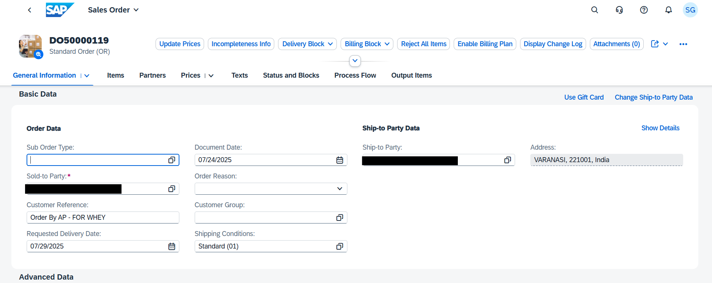
Task: Click the Show Details link
Action: pyautogui.click(x=660, y=128)
